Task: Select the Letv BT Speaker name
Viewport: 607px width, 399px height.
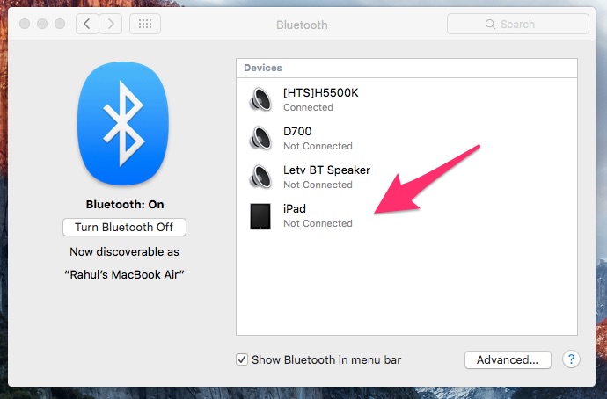Action: coord(326,170)
